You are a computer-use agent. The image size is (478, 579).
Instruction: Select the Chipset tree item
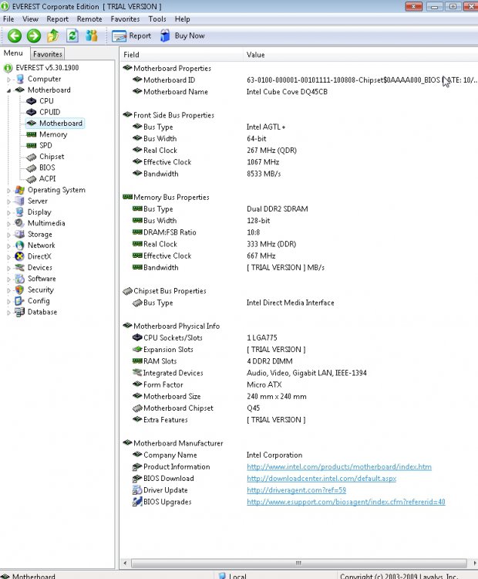coord(52,157)
